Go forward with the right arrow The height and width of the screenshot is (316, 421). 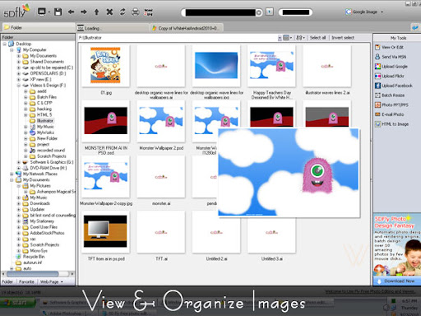pyautogui.click(x=84, y=12)
